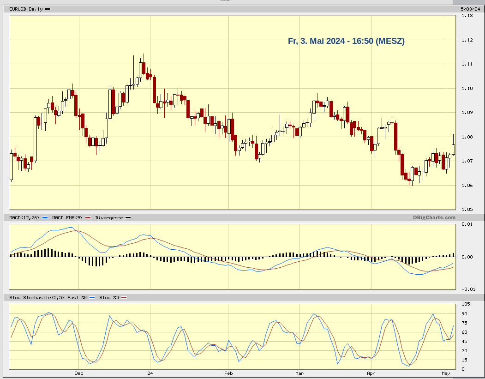This screenshot has height=379, width=485.
Task: Select the May axis label
Action: pos(445,373)
